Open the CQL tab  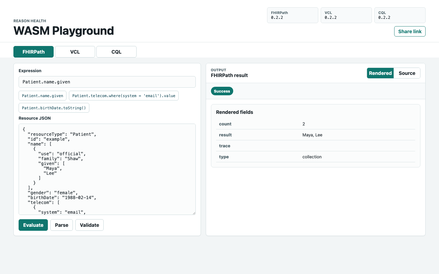click(116, 52)
